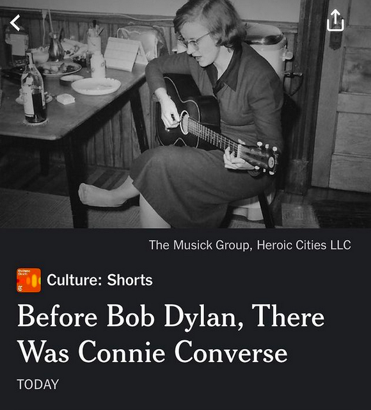The image size is (371, 410).
Task: Tap the word Culture in show label
Action: pos(74,280)
